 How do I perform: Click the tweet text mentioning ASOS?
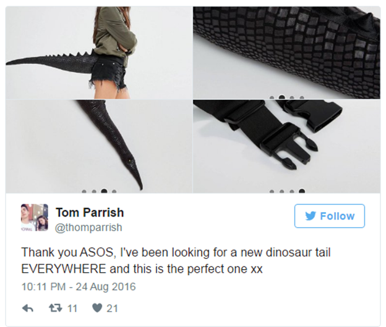coord(176,260)
